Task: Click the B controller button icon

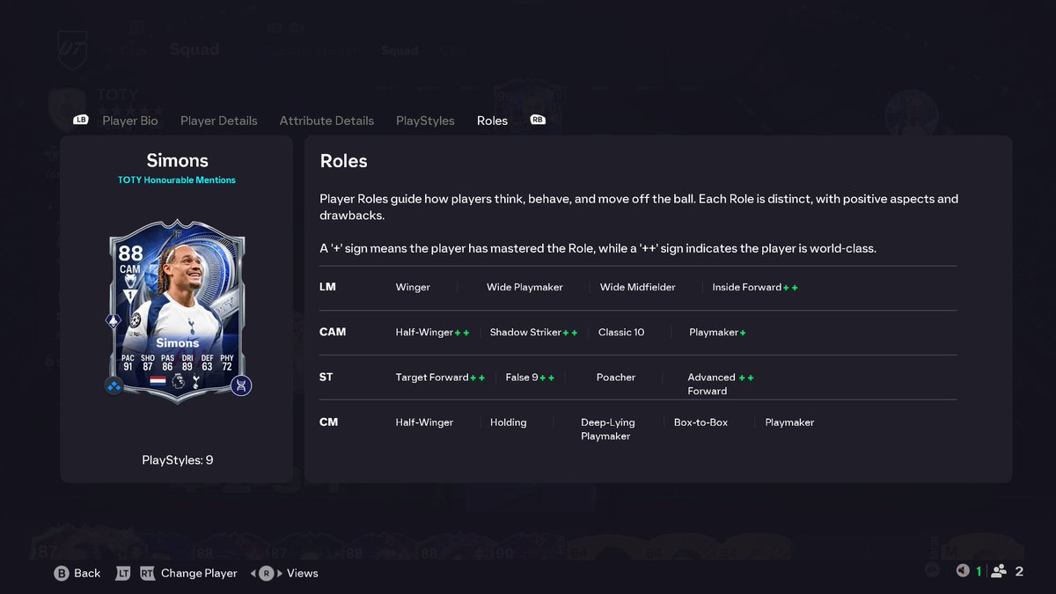Action: click(62, 573)
